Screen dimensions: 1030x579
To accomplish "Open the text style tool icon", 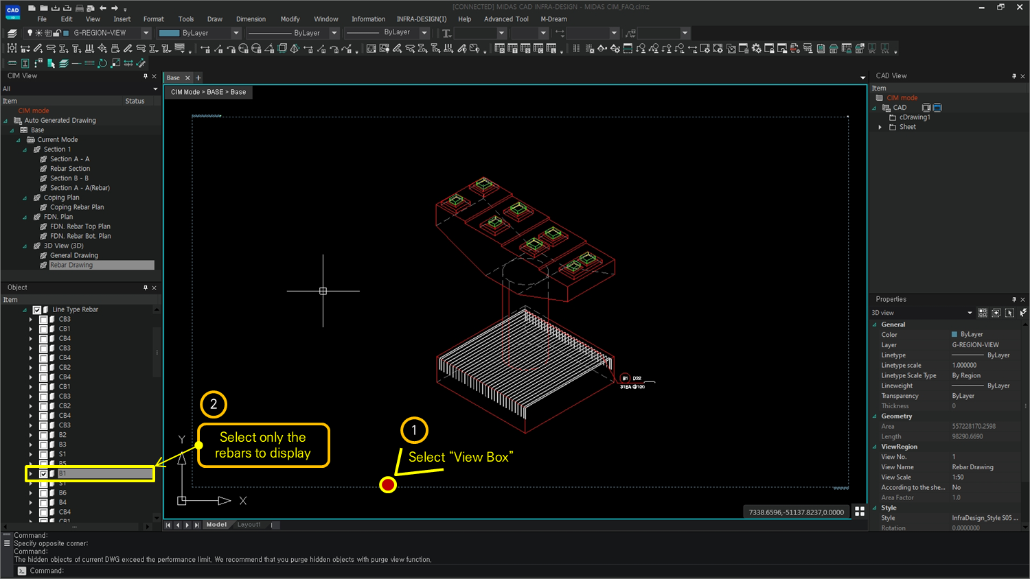I will click(25, 62).
